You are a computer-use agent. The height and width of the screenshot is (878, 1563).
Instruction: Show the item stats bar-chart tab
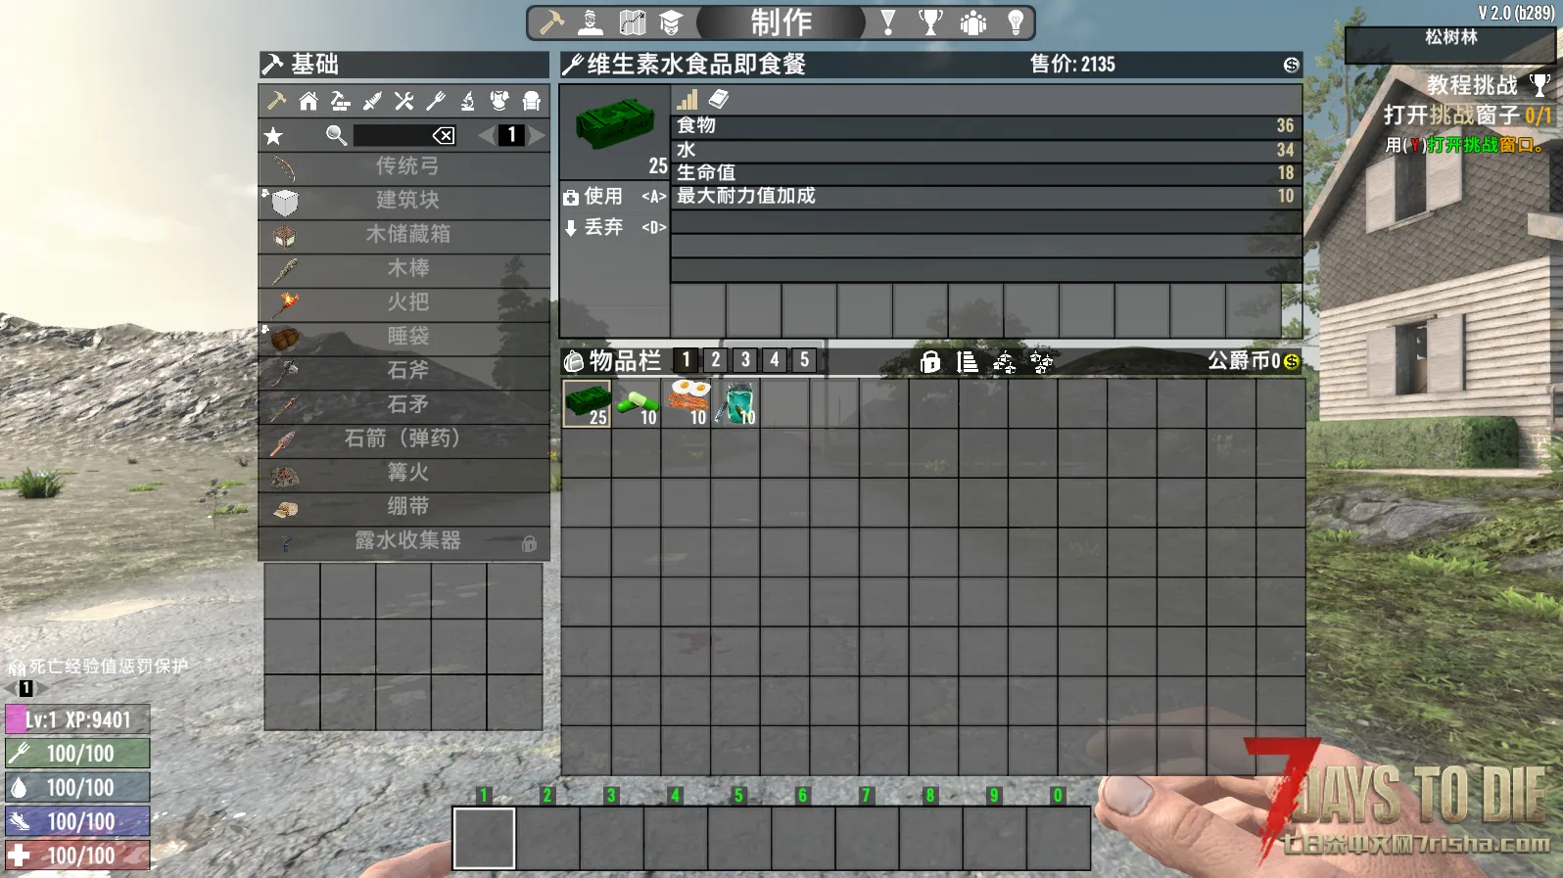coord(687,99)
